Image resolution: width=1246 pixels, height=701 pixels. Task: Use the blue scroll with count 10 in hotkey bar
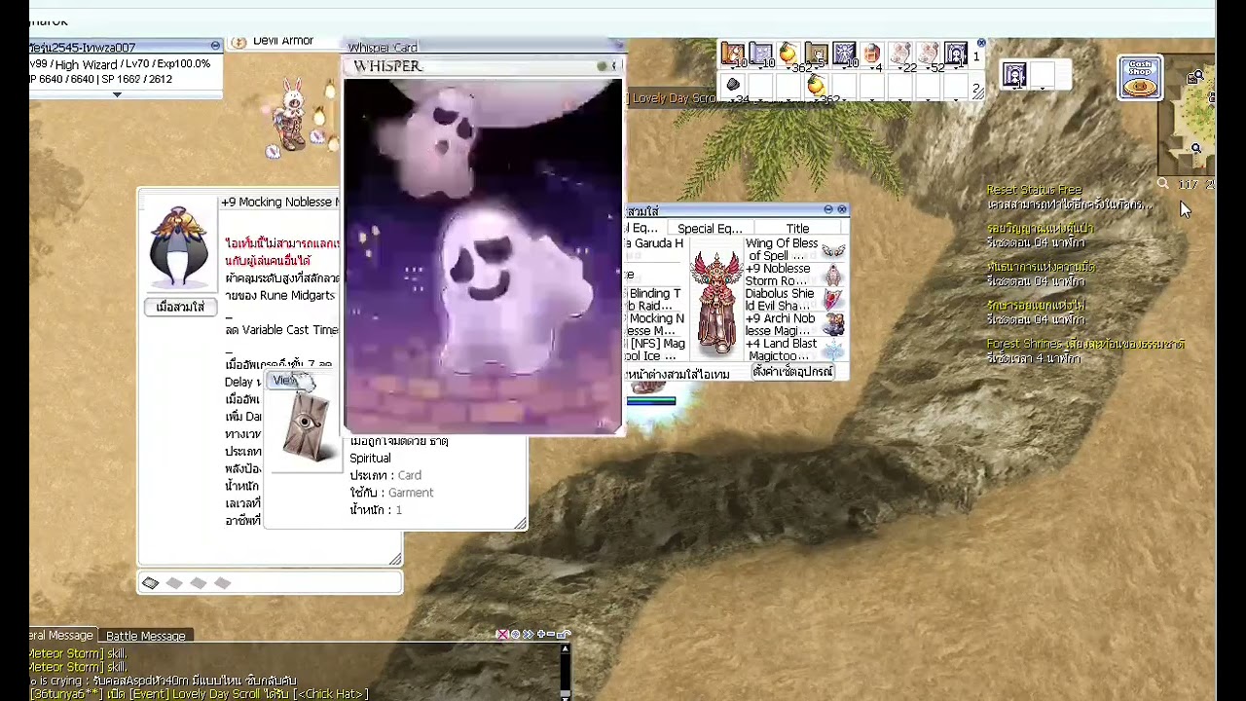click(x=760, y=54)
